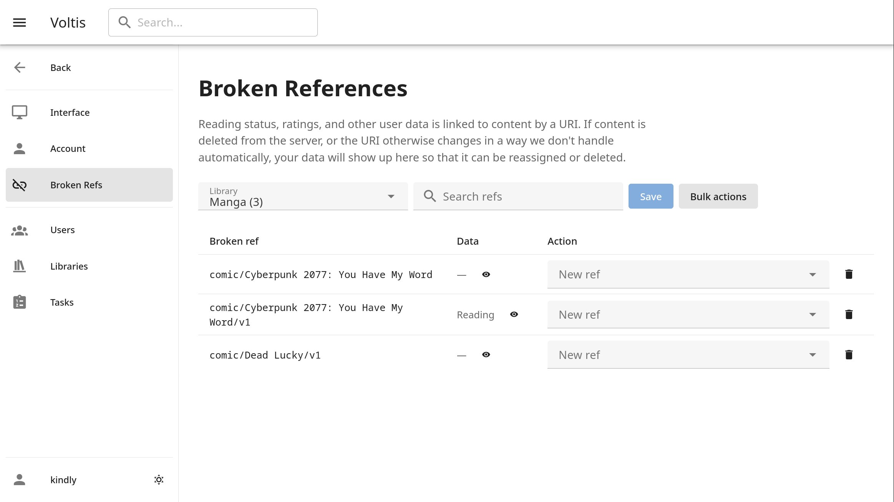This screenshot has height=502, width=894.
Task: Click the Save button
Action: click(650, 196)
